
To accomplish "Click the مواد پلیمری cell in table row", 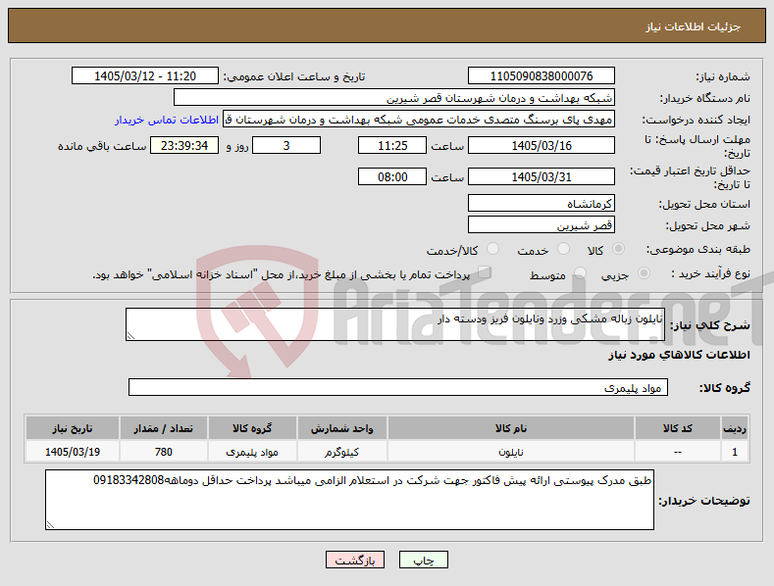I will [252, 452].
